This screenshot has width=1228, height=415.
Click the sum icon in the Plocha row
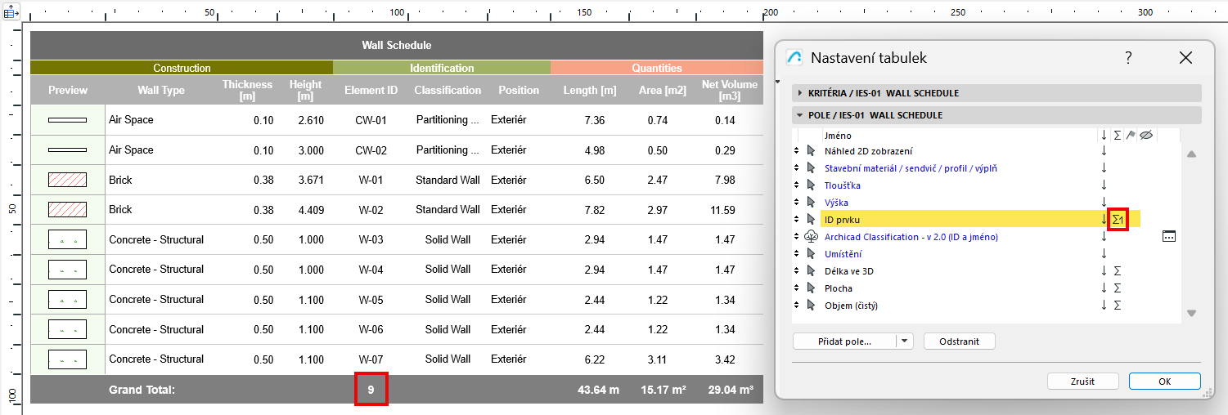[1117, 288]
